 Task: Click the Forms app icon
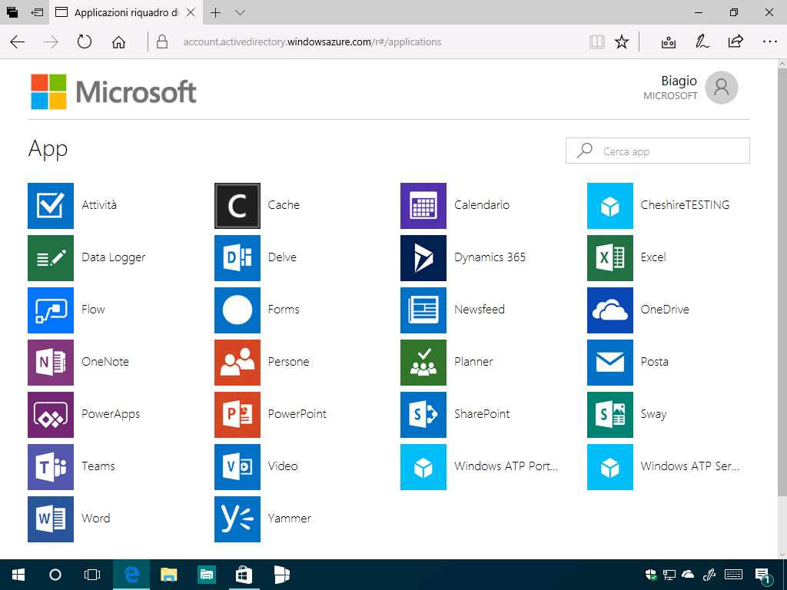click(x=237, y=310)
